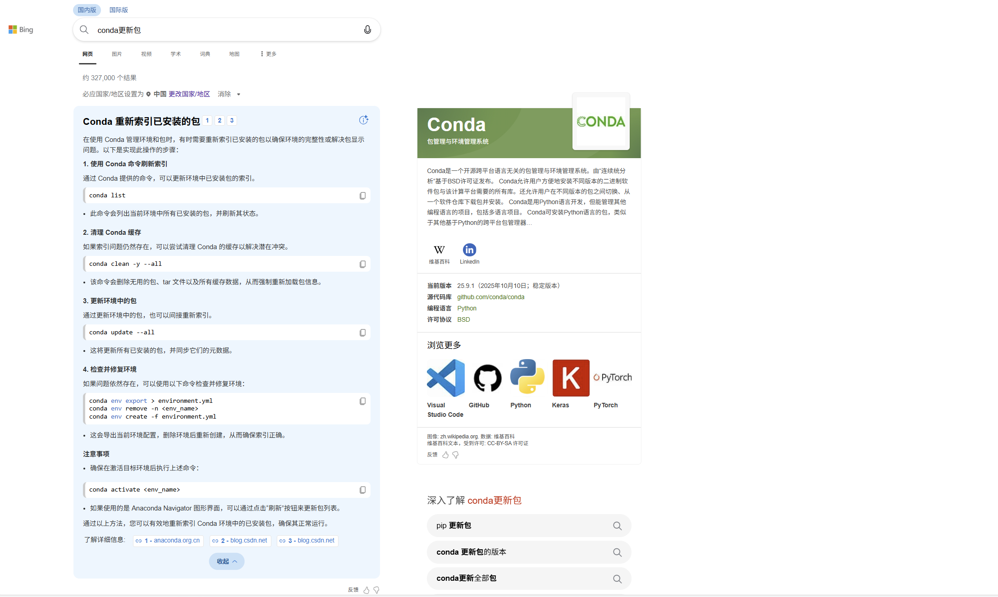Open the 更多 search categories menu

point(269,54)
